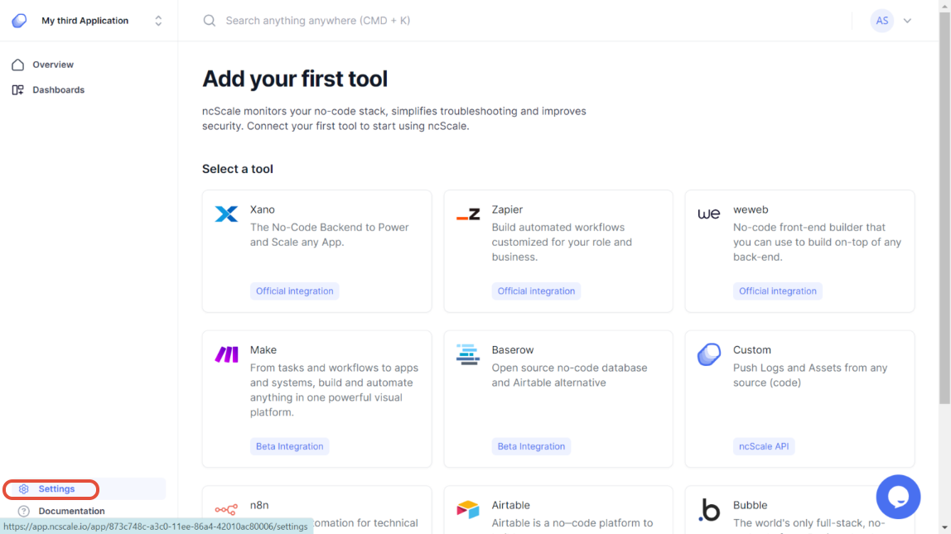Viewport: 951px width, 534px height.
Task: Click the Make logo icon
Action: (226, 355)
